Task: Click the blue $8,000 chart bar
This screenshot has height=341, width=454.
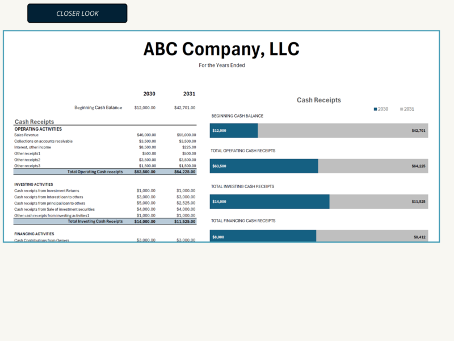Action: [263, 236]
